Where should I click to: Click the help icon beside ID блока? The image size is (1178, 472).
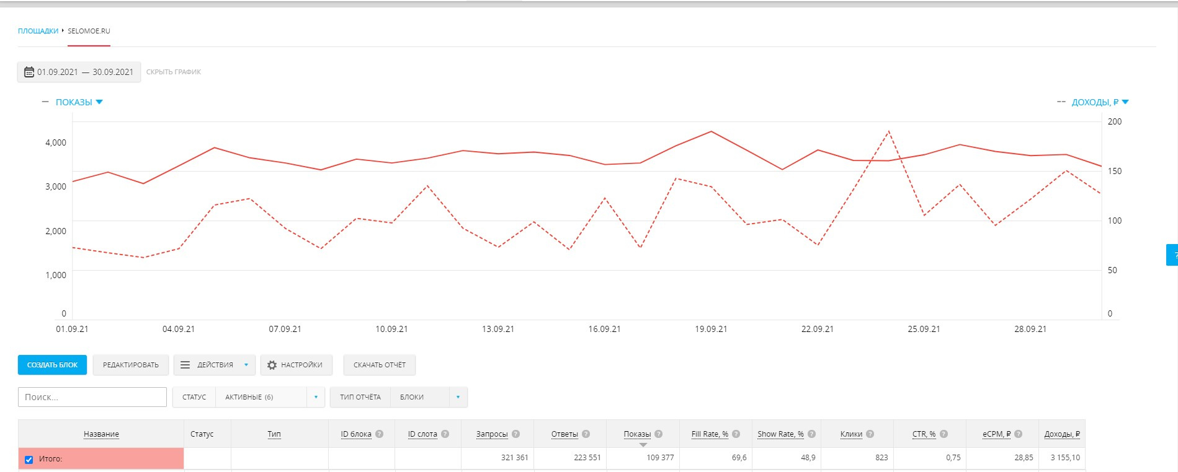click(380, 434)
